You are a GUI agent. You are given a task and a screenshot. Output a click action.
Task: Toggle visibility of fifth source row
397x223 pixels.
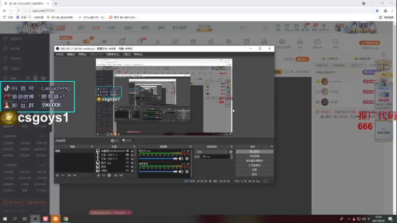[128, 167]
